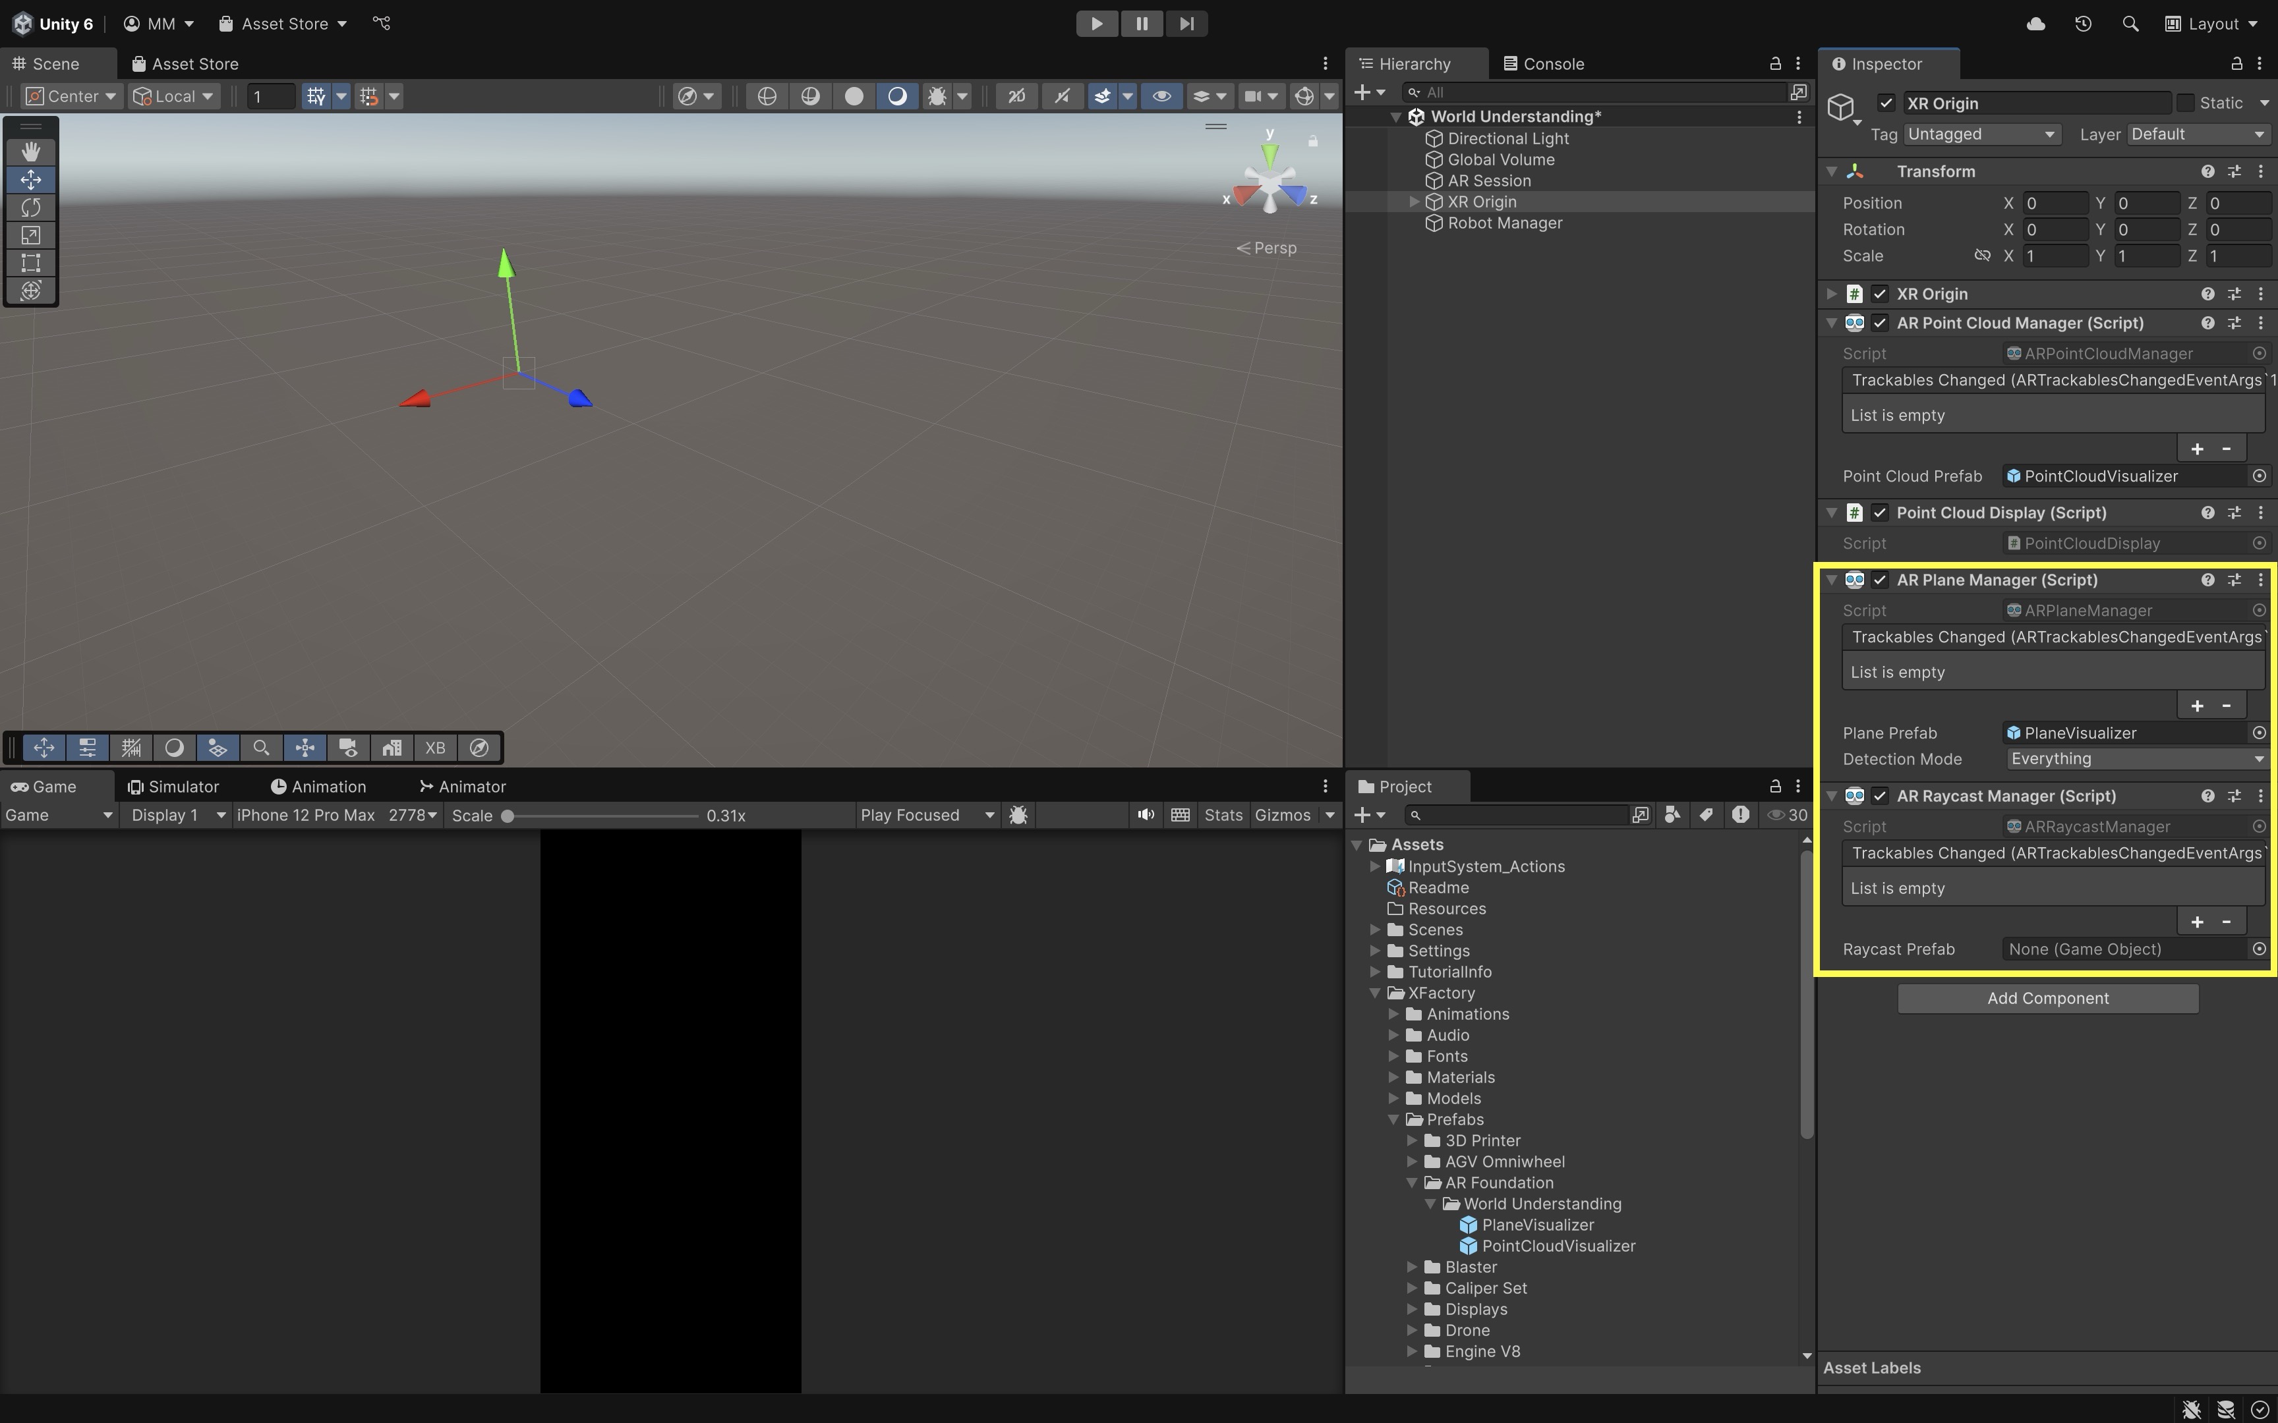Open Undo History icon
Screen dimensions: 2278x1423
click(2083, 24)
